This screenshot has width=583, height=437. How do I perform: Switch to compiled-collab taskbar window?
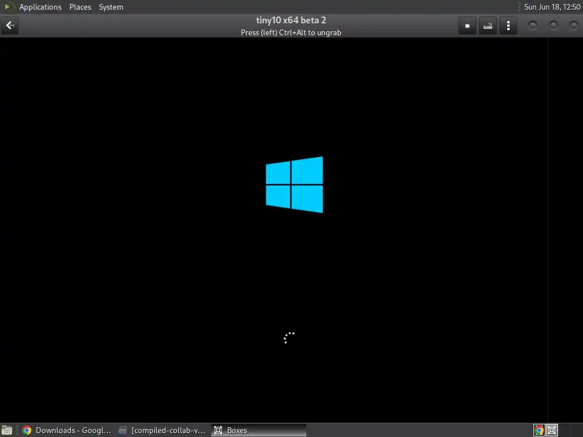162,430
